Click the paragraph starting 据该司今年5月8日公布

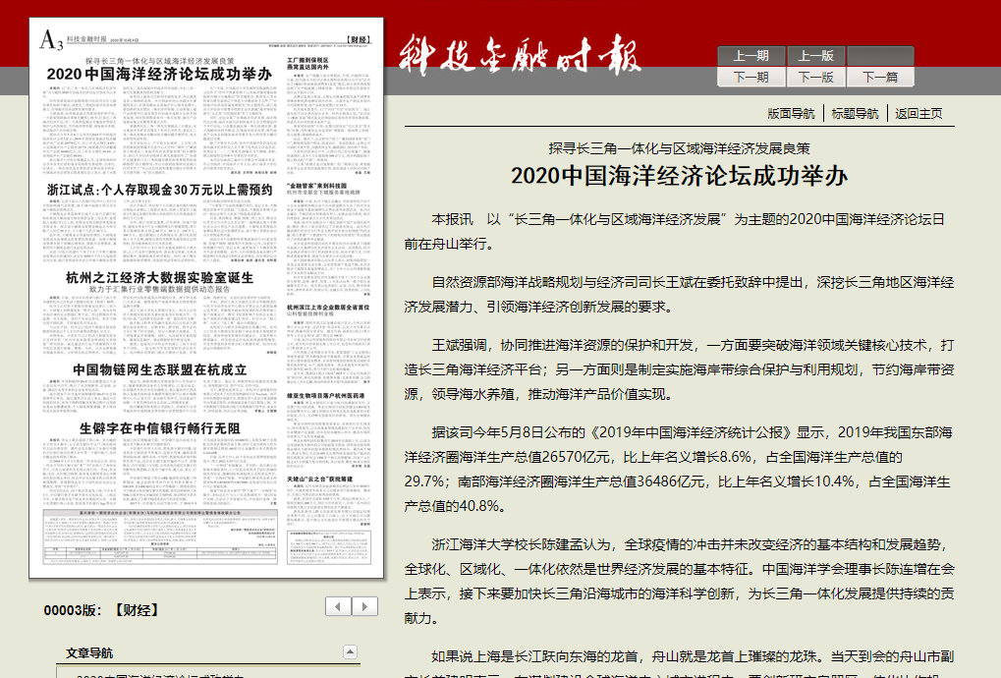pos(679,470)
